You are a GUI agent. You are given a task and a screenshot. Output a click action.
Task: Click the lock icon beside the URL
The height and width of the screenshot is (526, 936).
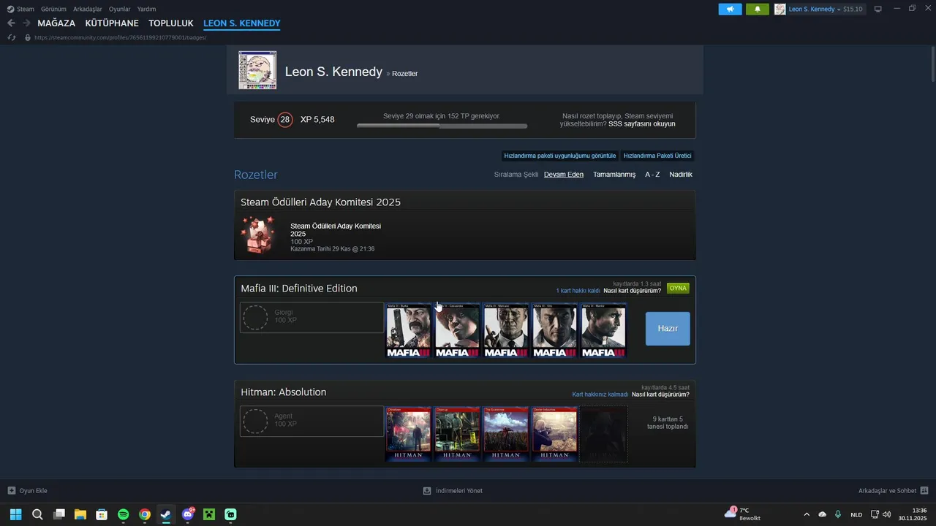[28, 37]
